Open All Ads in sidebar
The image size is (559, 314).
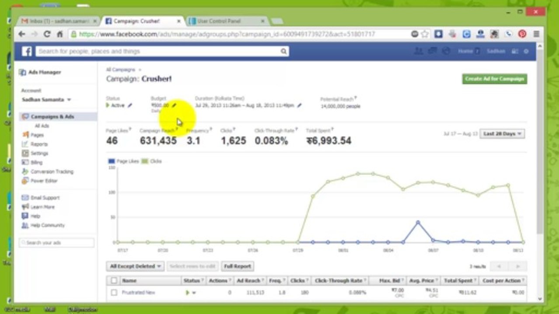click(42, 126)
